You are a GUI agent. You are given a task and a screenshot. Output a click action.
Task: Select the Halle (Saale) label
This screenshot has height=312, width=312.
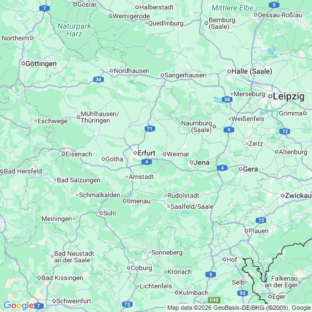click(252, 71)
